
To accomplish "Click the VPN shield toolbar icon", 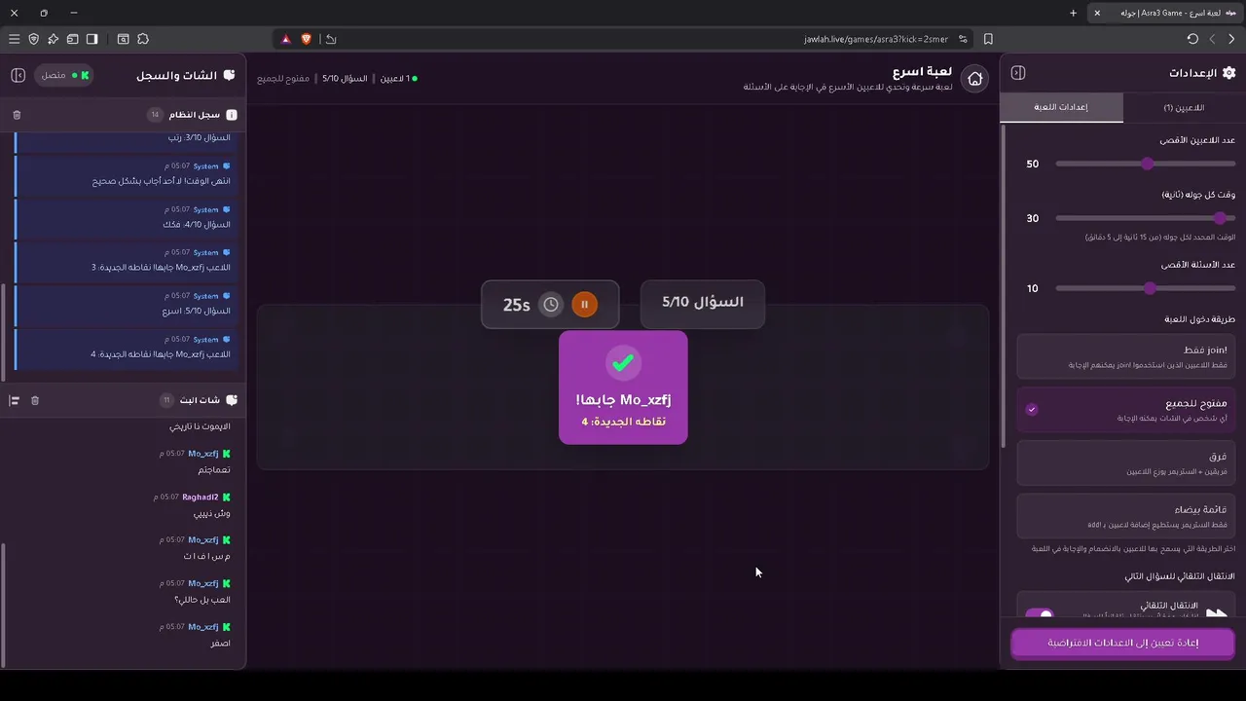I will 33,39.
